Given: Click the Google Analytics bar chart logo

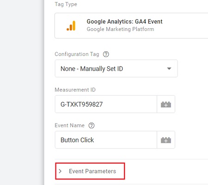Looking at the screenshot, I should pos(71,26).
